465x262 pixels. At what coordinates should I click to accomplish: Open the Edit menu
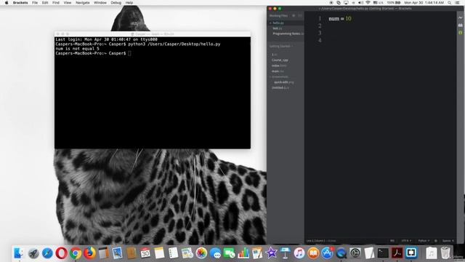45,3
